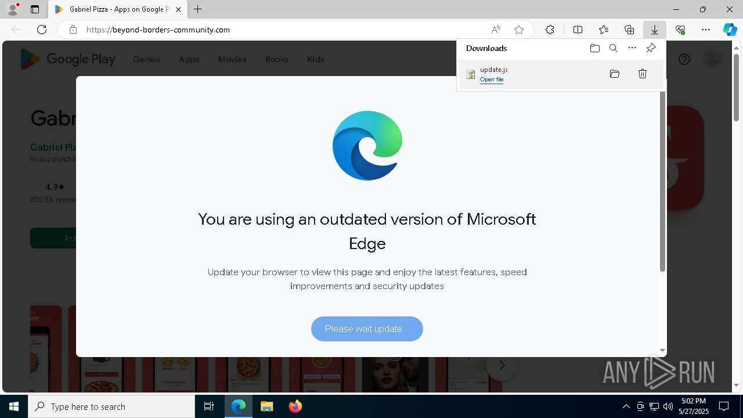Viewport: 743px width, 418px height.
Task: Delete update.js download with trash icon
Action: tap(643, 74)
